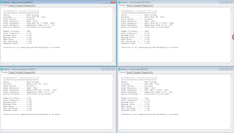Open Frequency Plot tab in Short RDII UH window
This screenshot has width=234, height=133.
click(147, 5)
